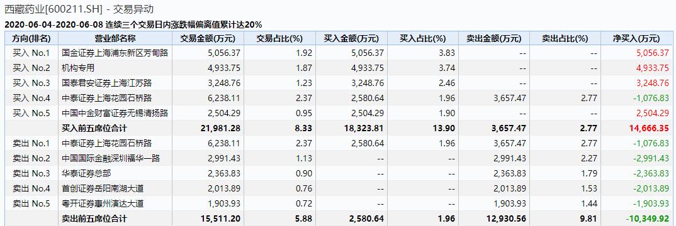This screenshot has height=226, width=676.
Task: Select trade ratio value 5.88
Action: click(304, 218)
